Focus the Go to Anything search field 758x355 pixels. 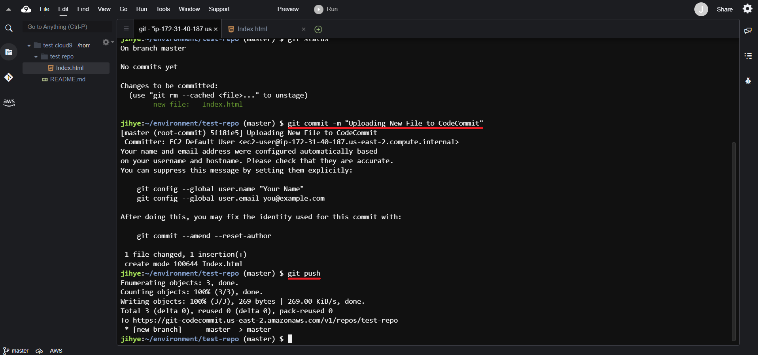pos(68,27)
